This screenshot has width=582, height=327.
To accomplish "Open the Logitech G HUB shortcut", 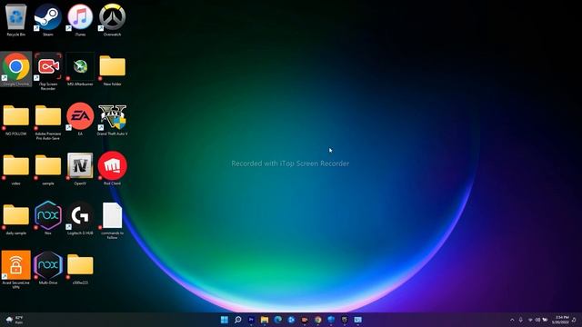I will click(x=80, y=218).
